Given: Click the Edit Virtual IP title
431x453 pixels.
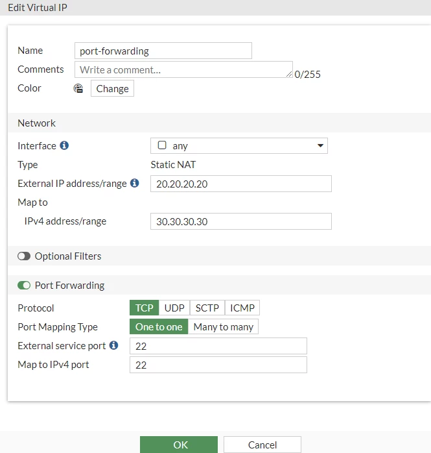Looking at the screenshot, I should point(38,8).
